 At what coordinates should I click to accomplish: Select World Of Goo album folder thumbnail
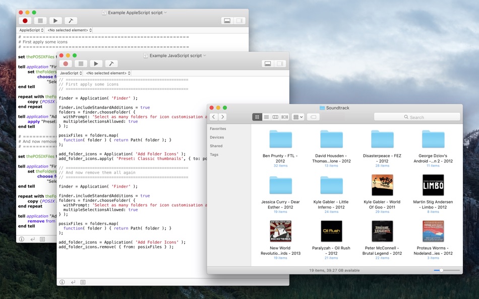pos(382,185)
